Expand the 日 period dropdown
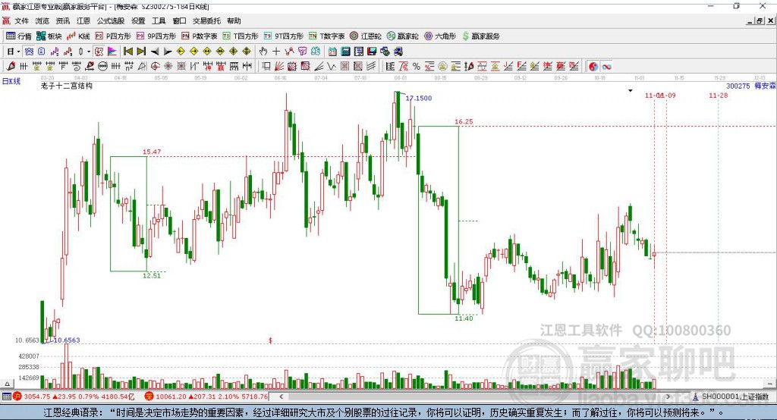The width and height of the screenshot is (777, 420). (x=13, y=51)
